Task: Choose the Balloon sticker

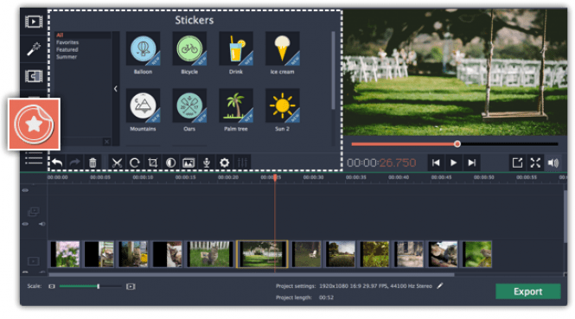Action: pyautogui.click(x=143, y=48)
